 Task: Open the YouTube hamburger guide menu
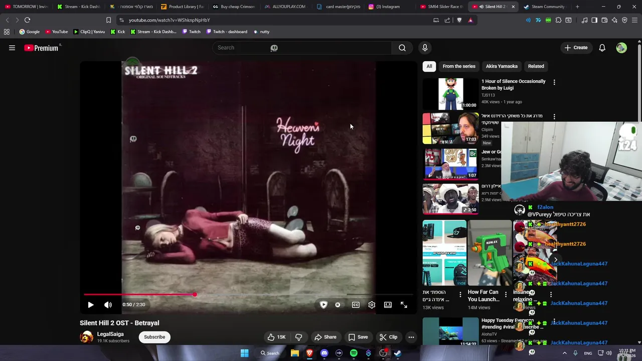(x=12, y=48)
